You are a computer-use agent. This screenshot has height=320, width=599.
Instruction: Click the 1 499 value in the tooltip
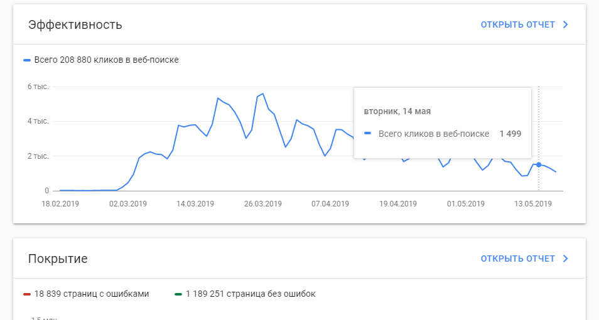510,134
